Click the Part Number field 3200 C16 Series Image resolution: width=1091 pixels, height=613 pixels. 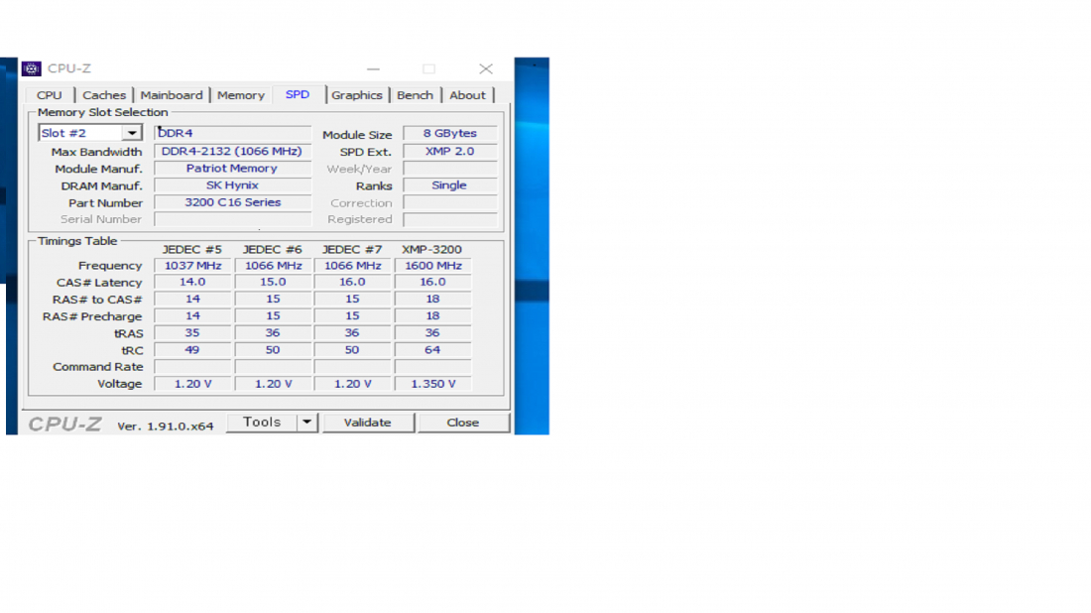coord(232,202)
